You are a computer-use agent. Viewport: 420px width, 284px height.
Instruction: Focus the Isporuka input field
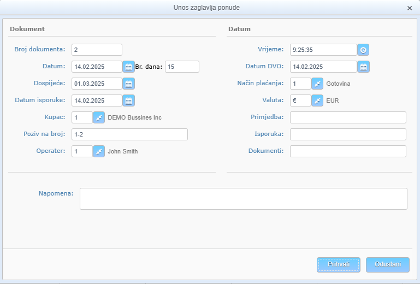pyautogui.click(x=348, y=134)
